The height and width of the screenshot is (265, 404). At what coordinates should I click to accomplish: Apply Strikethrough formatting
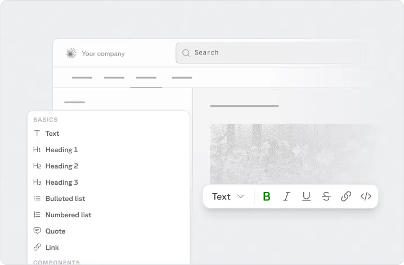[326, 197]
